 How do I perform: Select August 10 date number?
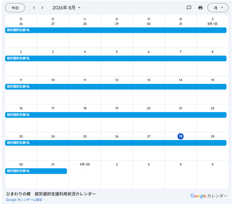click(53, 80)
